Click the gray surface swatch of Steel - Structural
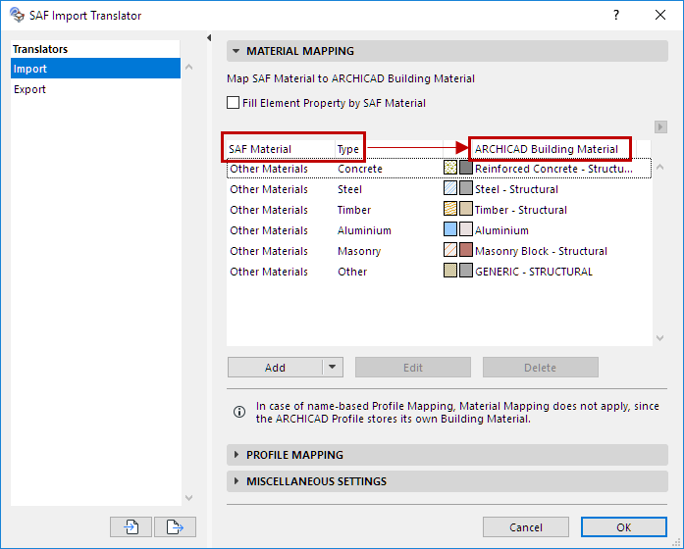Screen dimensions: 684x549 click(466, 188)
